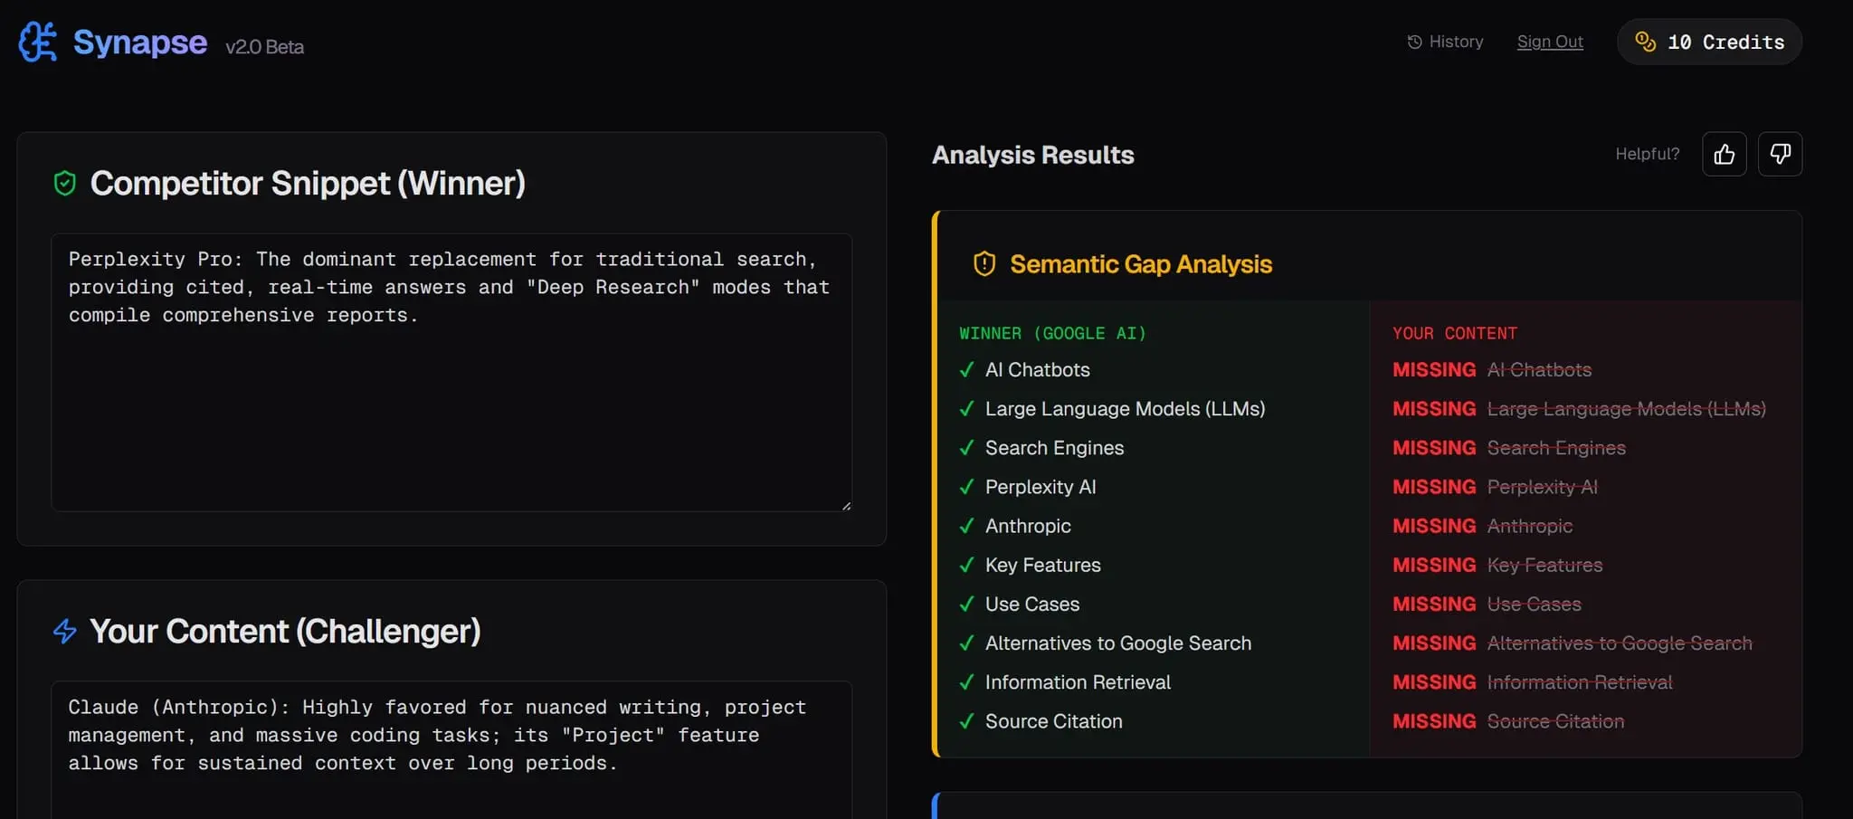Click the MISSING label for Search Engines
This screenshot has width=1853, height=819.
tap(1434, 448)
